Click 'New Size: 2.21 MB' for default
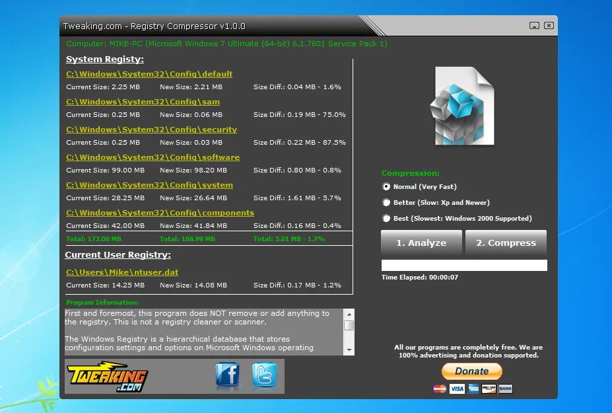This screenshot has width=612, height=413. 191,87
